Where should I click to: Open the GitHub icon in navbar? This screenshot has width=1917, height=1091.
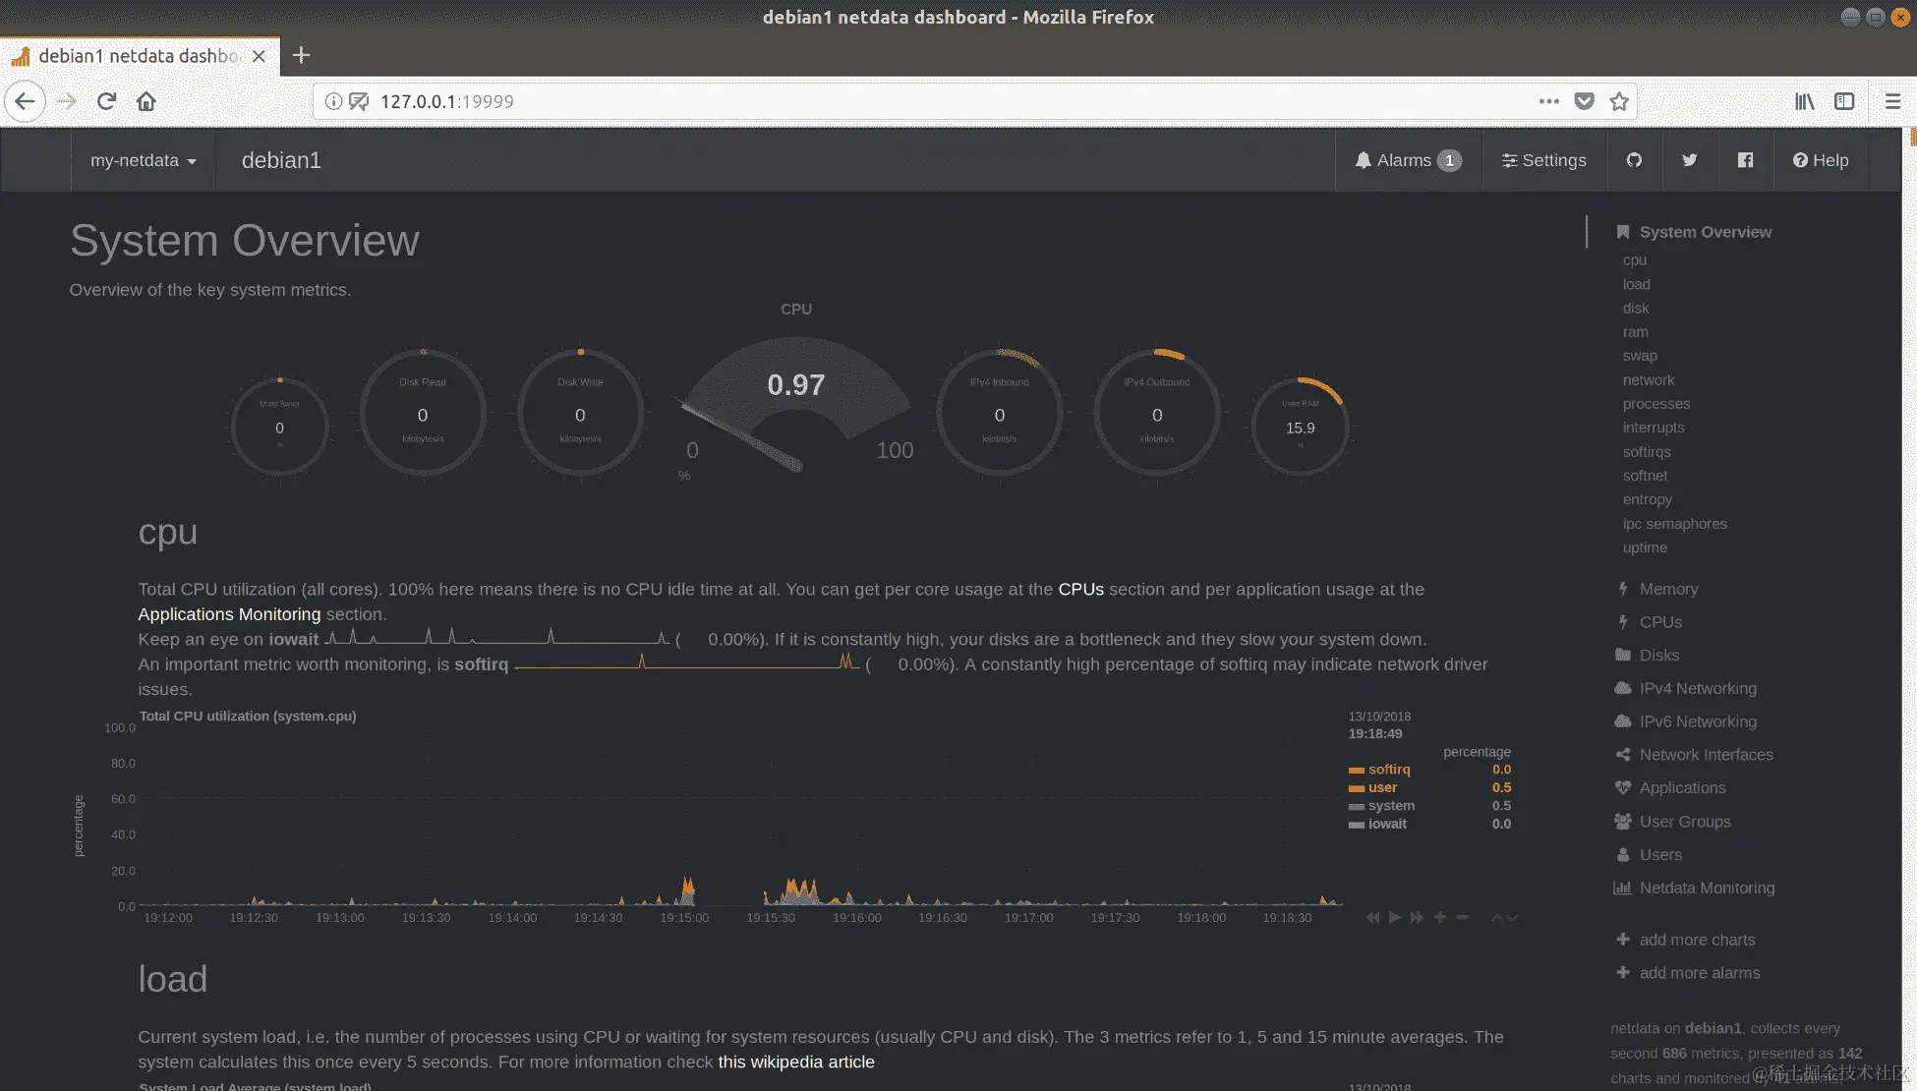tap(1634, 160)
